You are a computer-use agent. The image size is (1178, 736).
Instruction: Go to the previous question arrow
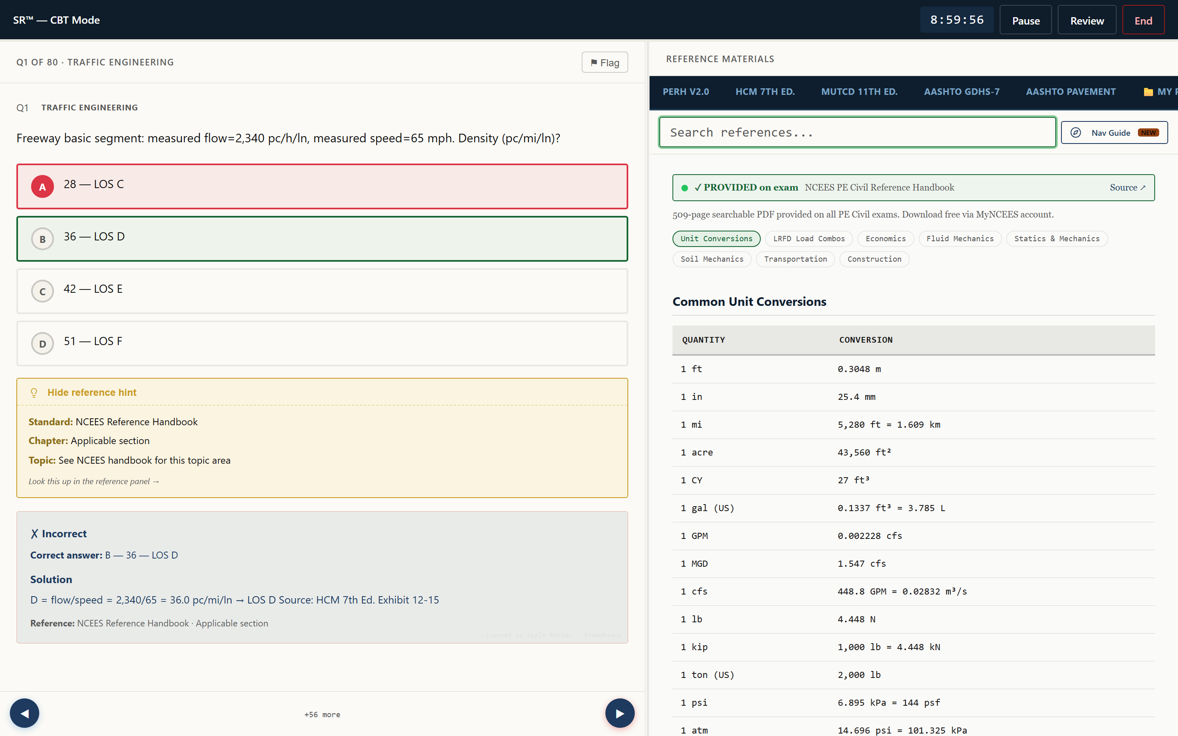click(x=25, y=713)
